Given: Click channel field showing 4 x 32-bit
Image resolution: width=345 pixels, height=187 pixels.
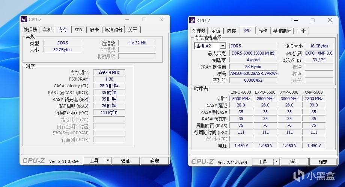Looking at the screenshot, I should click(137, 43).
